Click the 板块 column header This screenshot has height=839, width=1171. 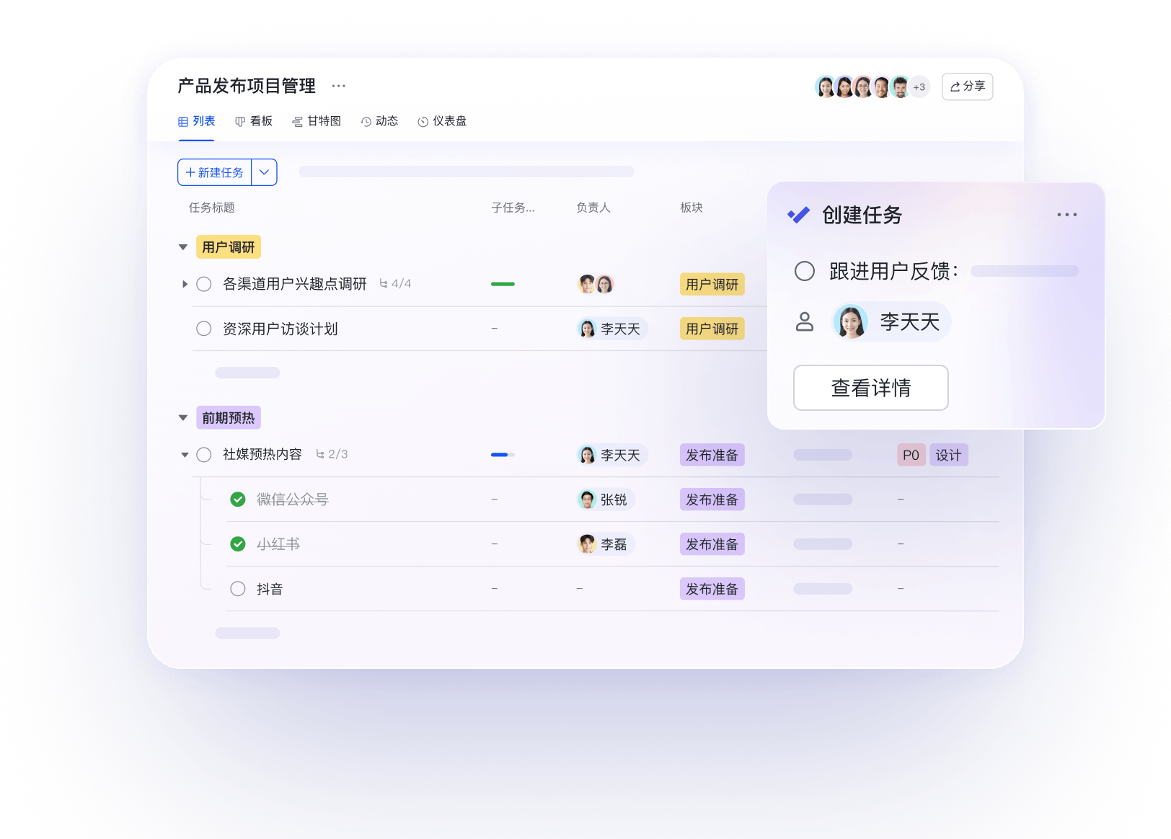click(691, 208)
